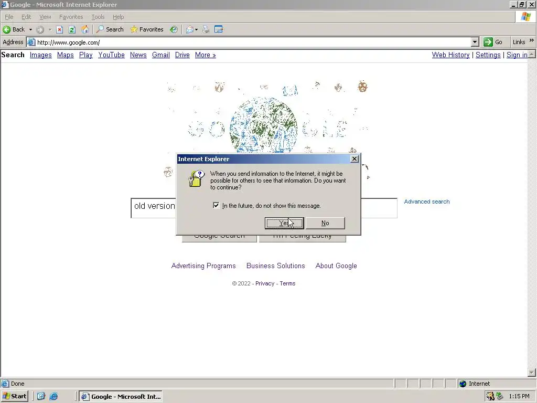This screenshot has width=537, height=403.
Task: Open the Windows Start menu
Action: pyautogui.click(x=15, y=396)
